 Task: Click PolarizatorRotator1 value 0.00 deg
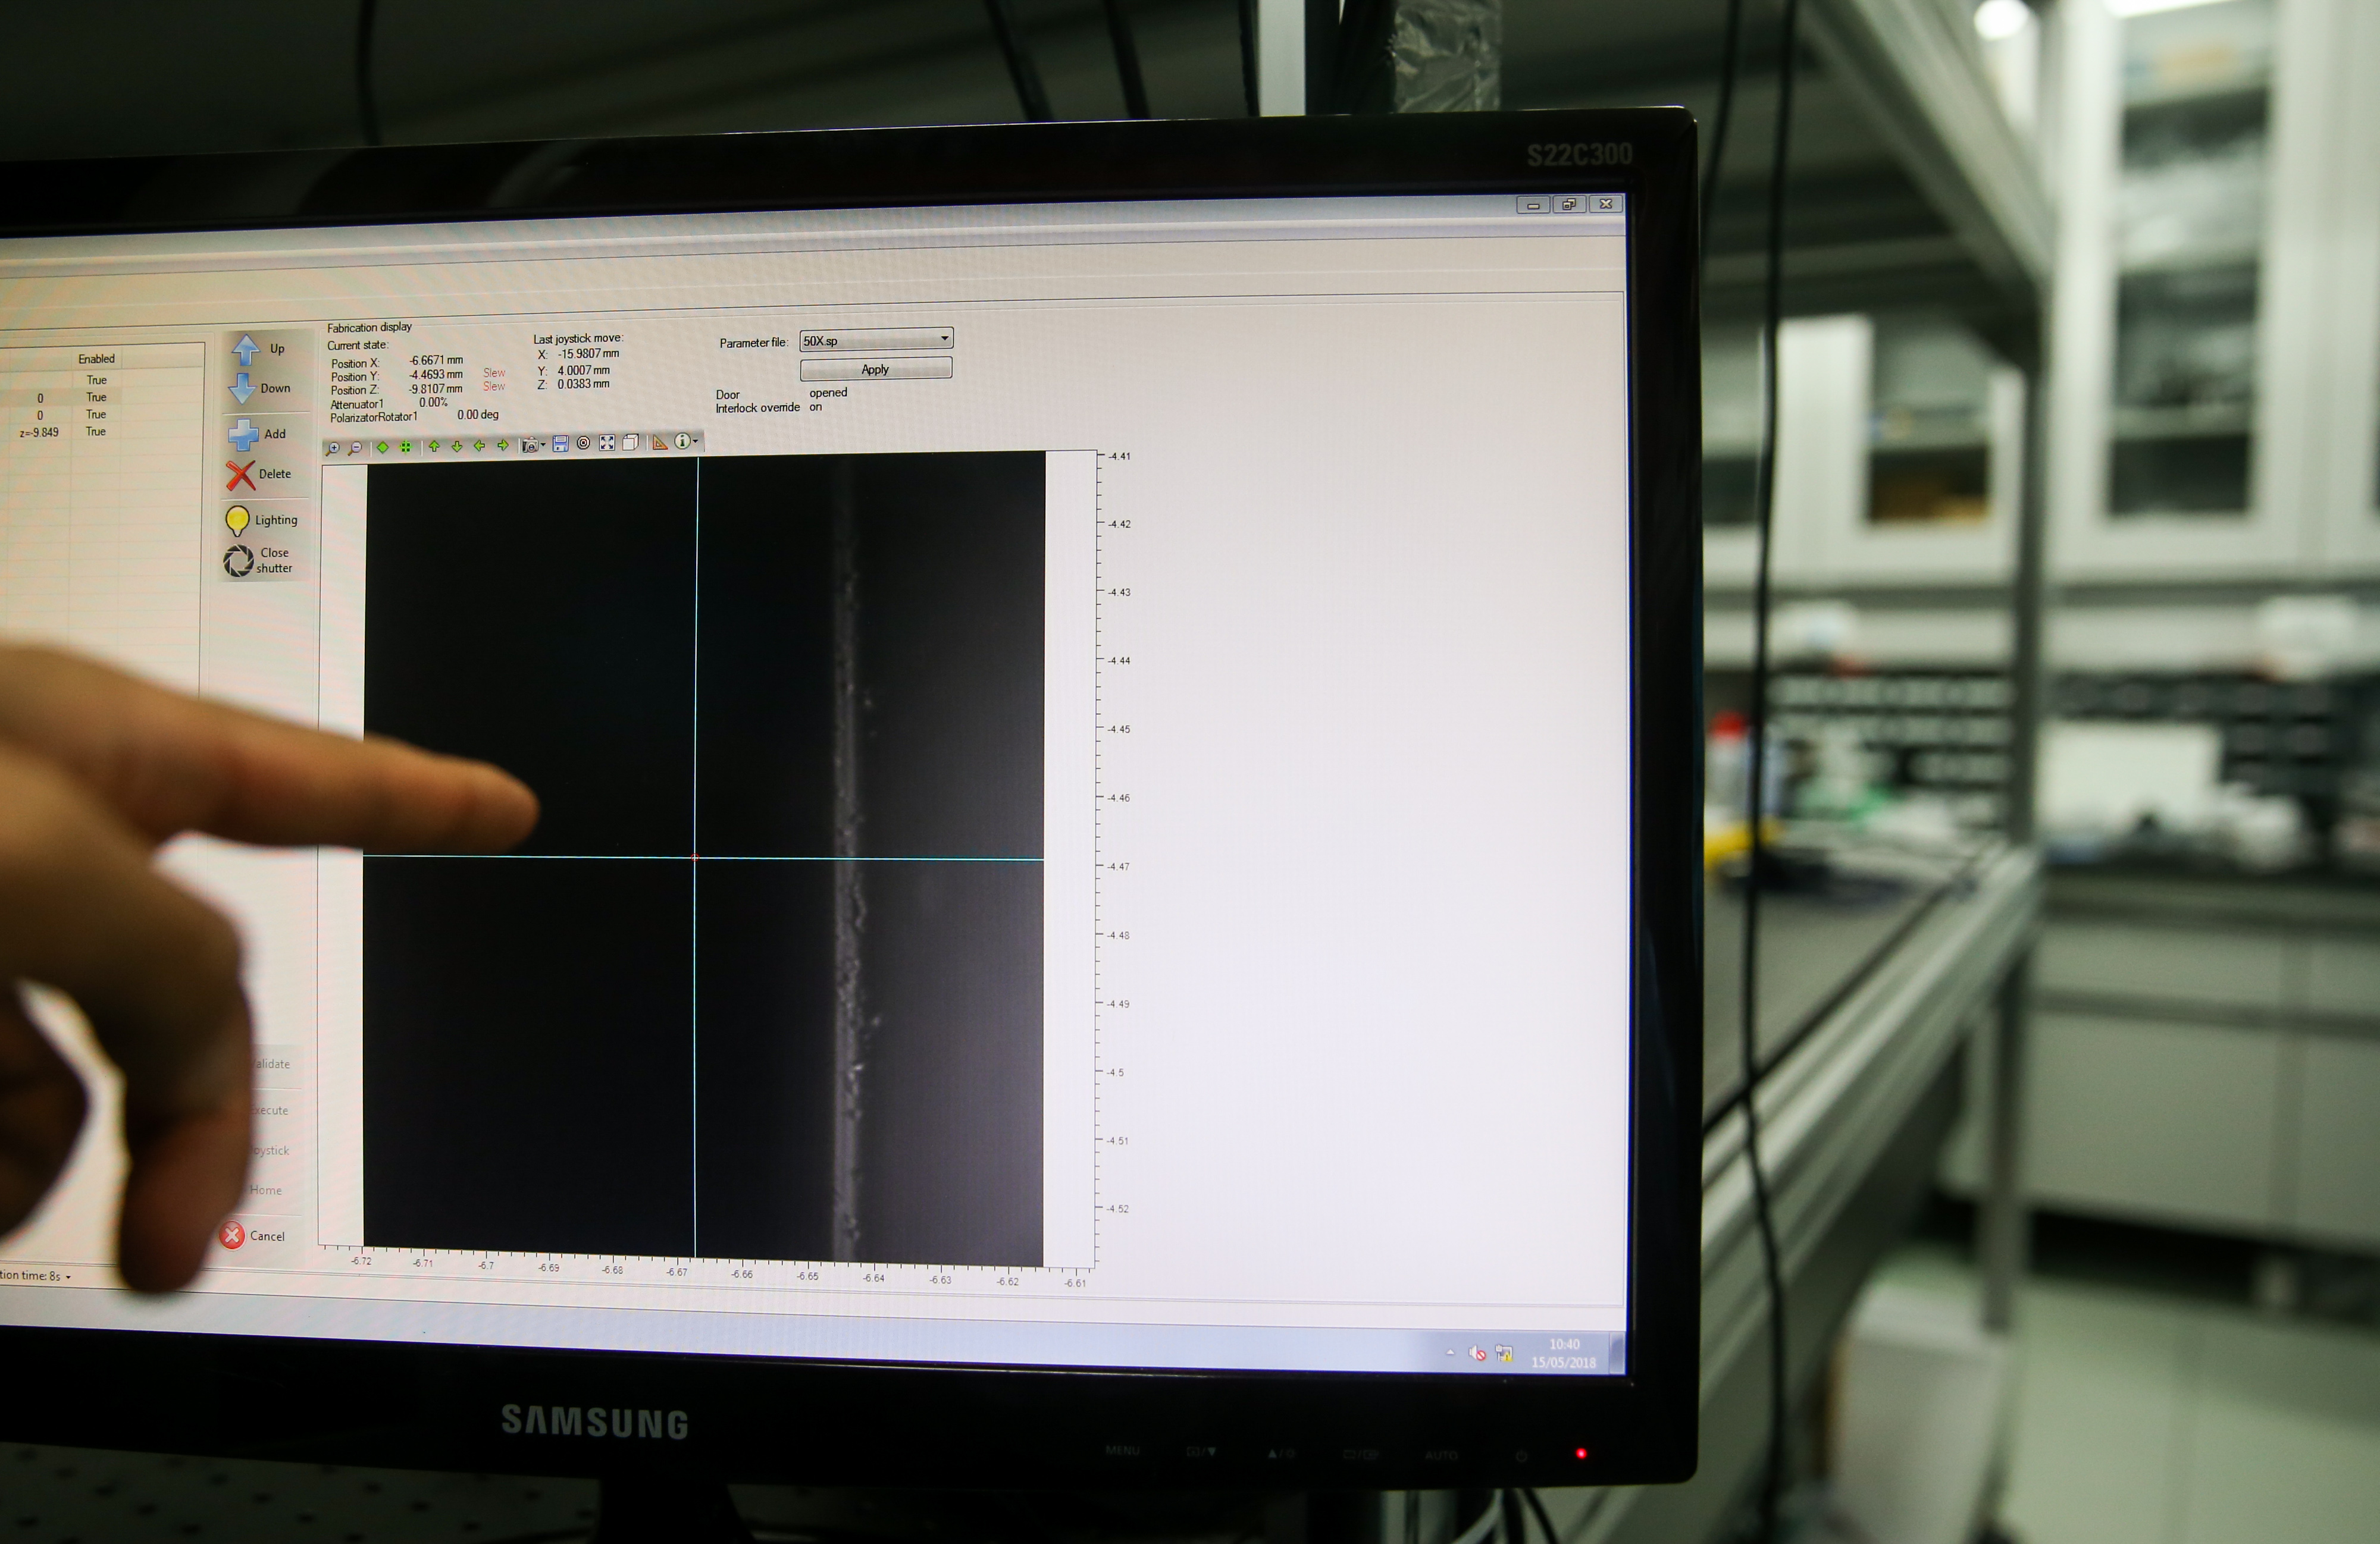(x=478, y=415)
